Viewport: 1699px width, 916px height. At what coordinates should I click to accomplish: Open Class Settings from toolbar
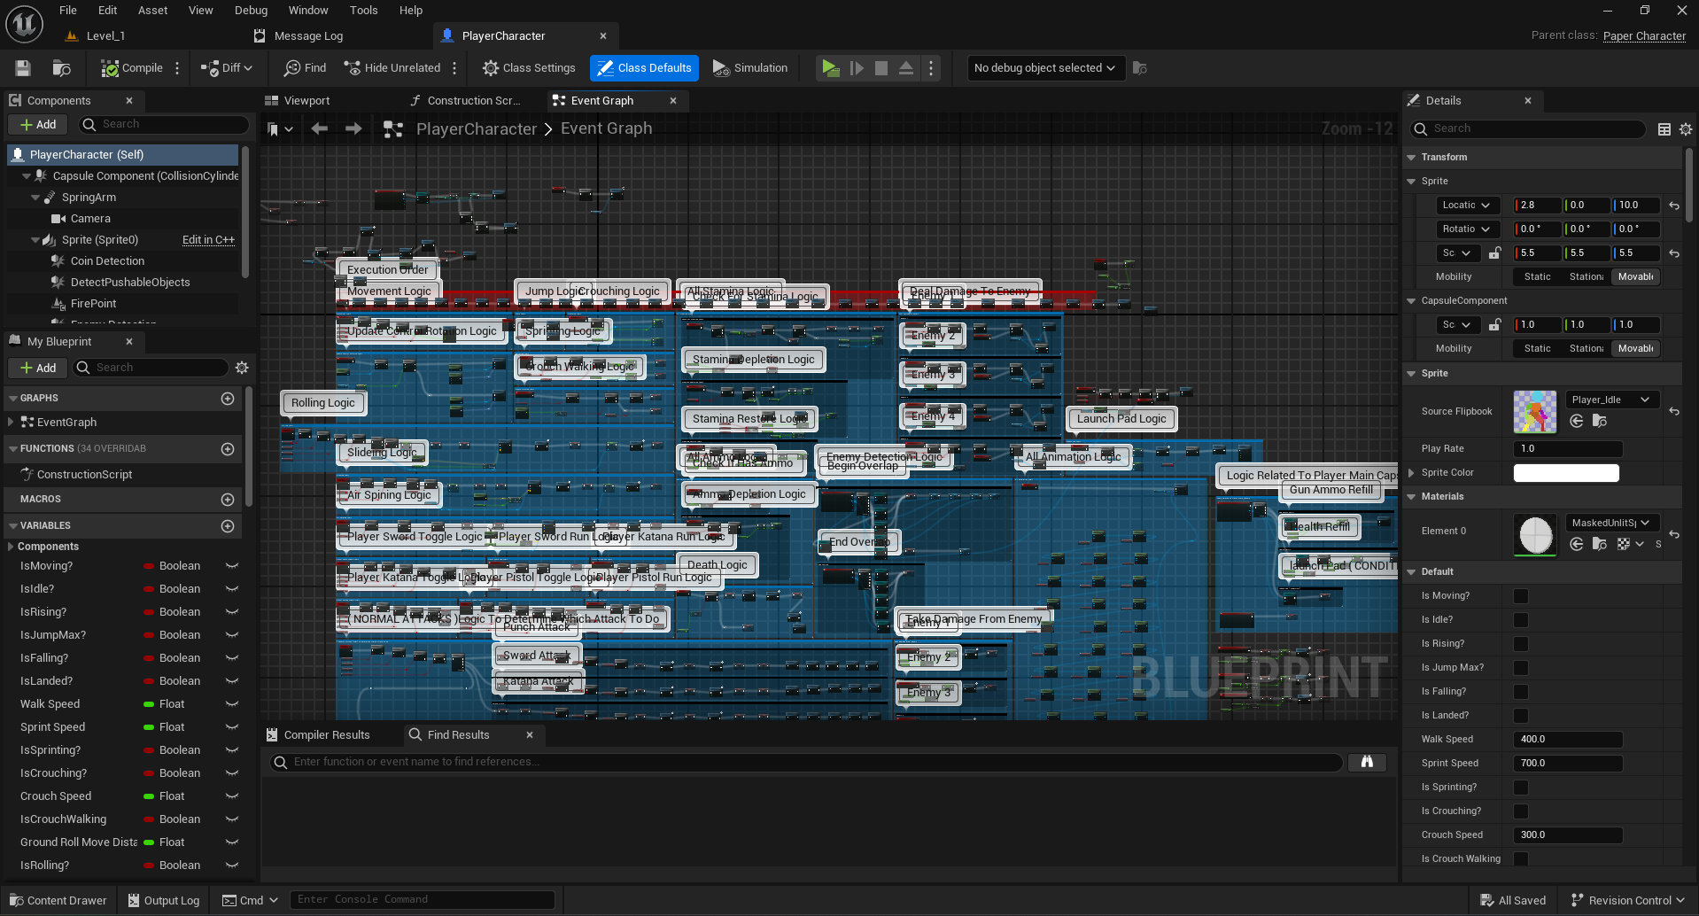(529, 68)
